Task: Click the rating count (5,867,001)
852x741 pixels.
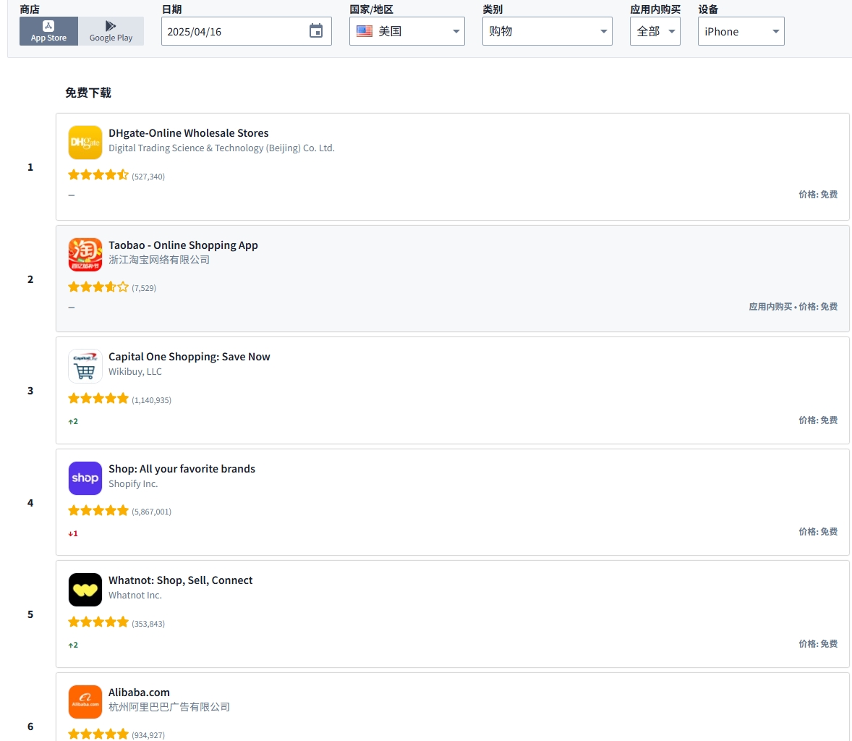Action: pos(152,512)
